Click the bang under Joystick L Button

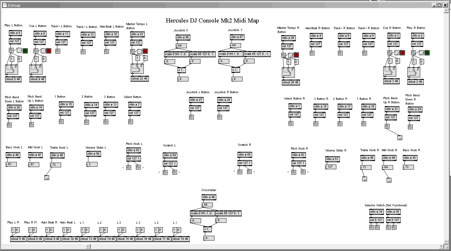point(191,117)
